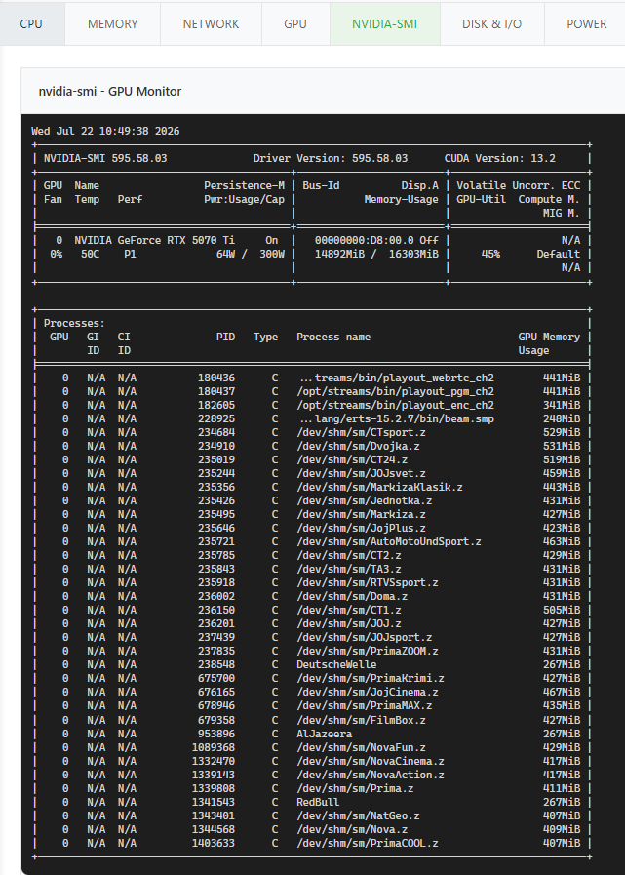
Task: Click process '/dev/shm/sm/NovaFun.z'
Action: 361,748
